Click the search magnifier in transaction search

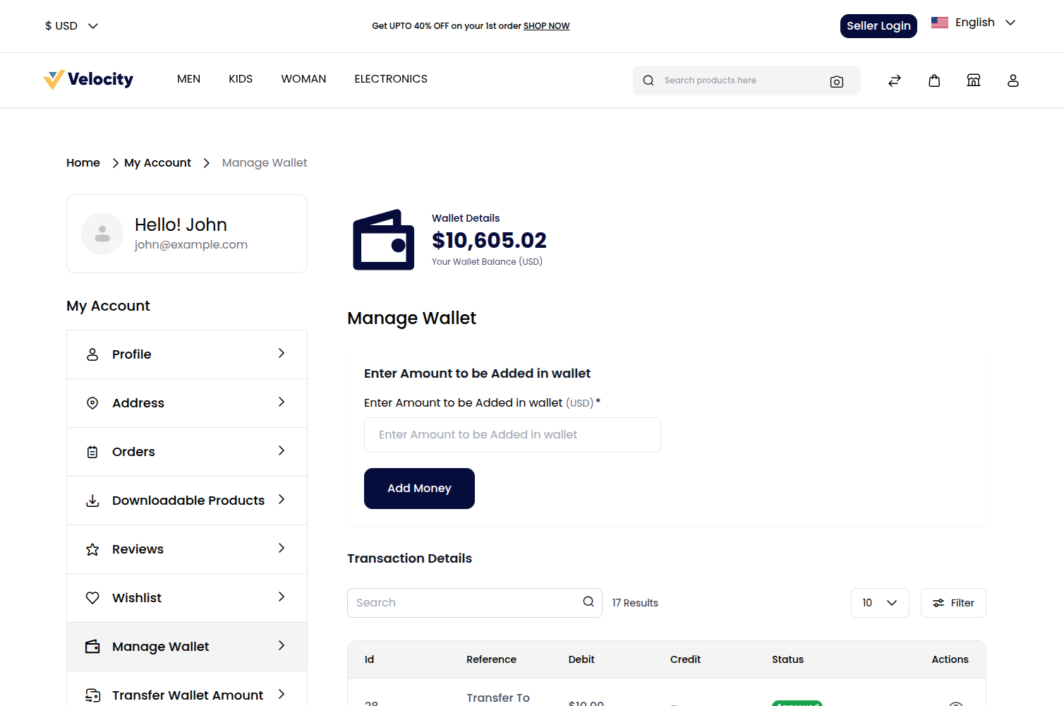[587, 602]
